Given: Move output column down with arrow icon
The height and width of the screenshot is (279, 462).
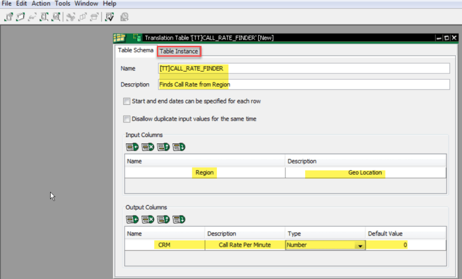Looking at the screenshot, I should (178, 219).
